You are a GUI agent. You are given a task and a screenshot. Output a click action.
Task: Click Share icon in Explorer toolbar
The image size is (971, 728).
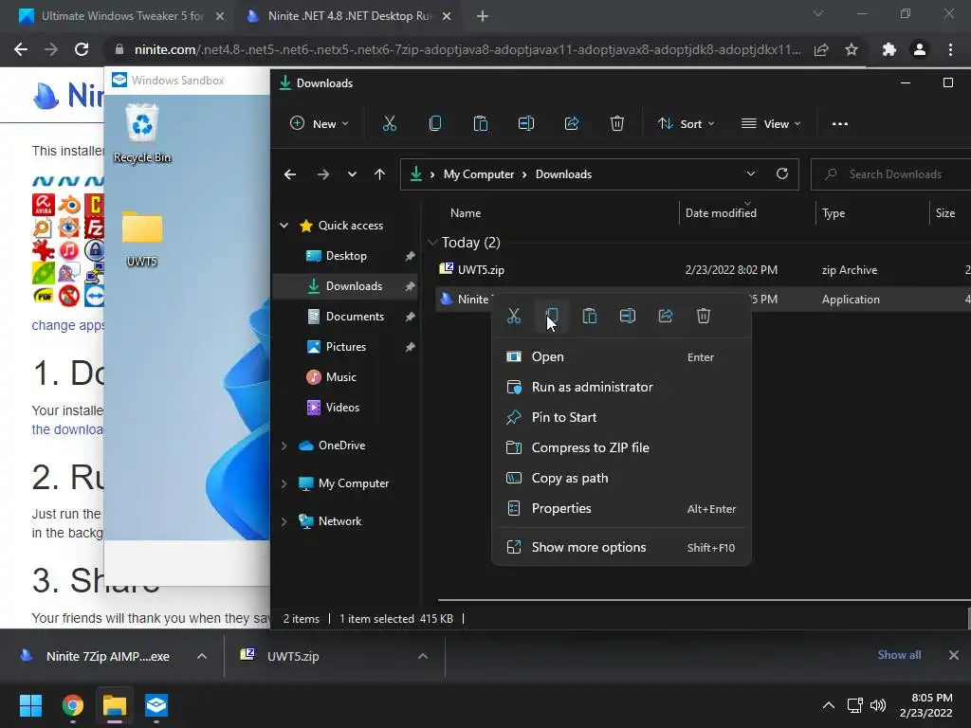572,124
